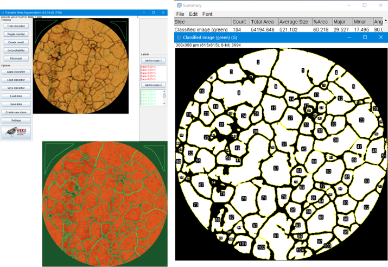The image size is (388, 267).
Task: Open File menu in Summary window
Action: coord(180,14)
